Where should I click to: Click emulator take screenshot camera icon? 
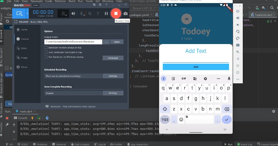pos(238,45)
